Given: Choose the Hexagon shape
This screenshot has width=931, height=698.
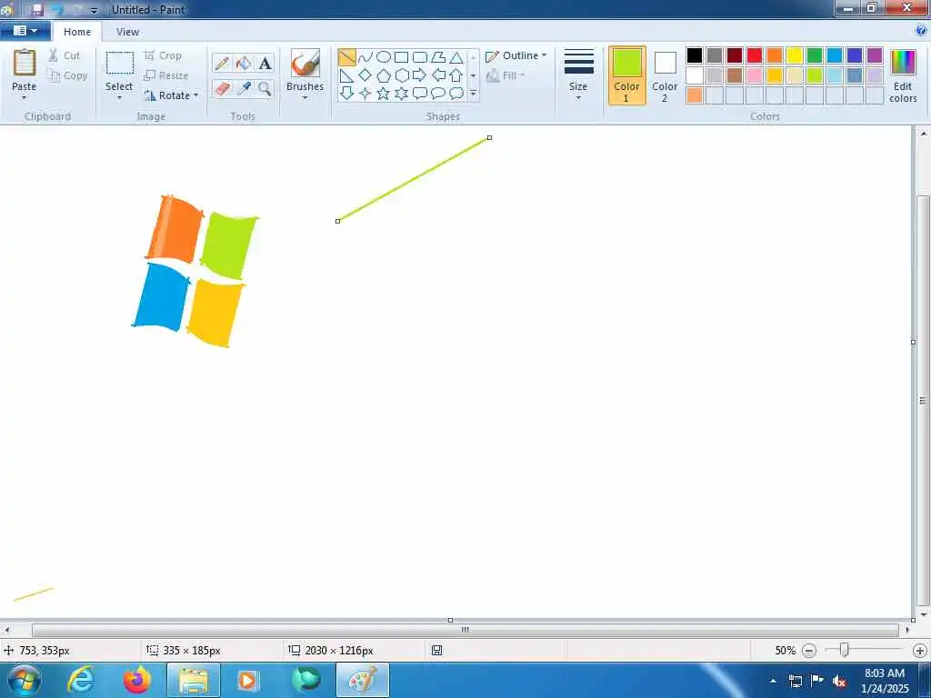Looking at the screenshot, I should (x=401, y=75).
